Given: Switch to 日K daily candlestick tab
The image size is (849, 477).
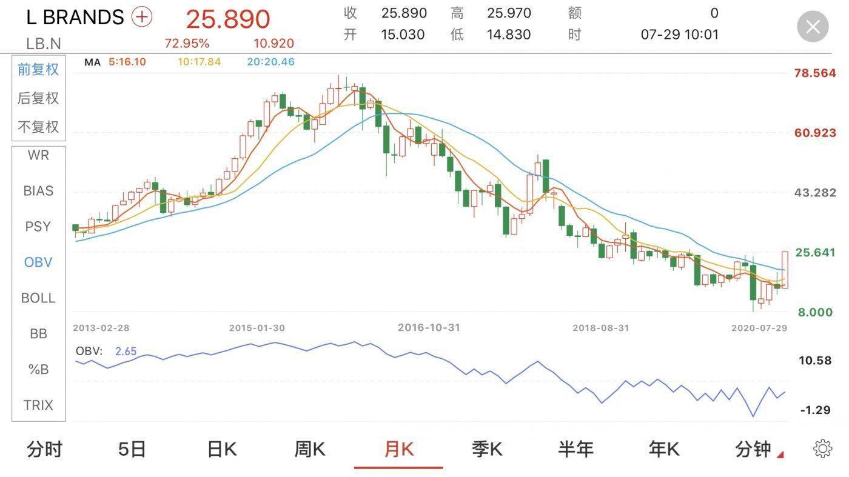Looking at the screenshot, I should point(221,449).
